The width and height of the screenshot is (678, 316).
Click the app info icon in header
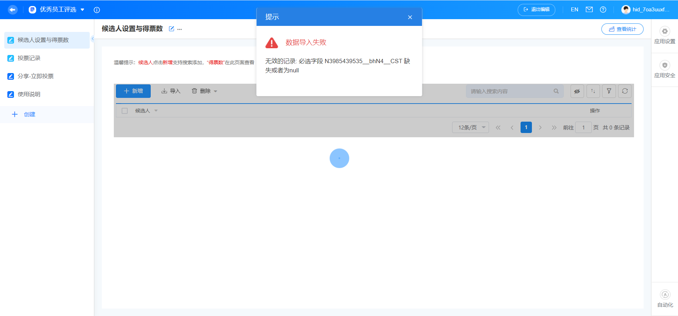click(97, 10)
